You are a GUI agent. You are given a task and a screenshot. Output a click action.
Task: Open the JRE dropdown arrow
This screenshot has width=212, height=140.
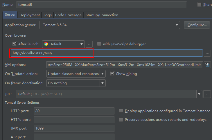[199, 94]
